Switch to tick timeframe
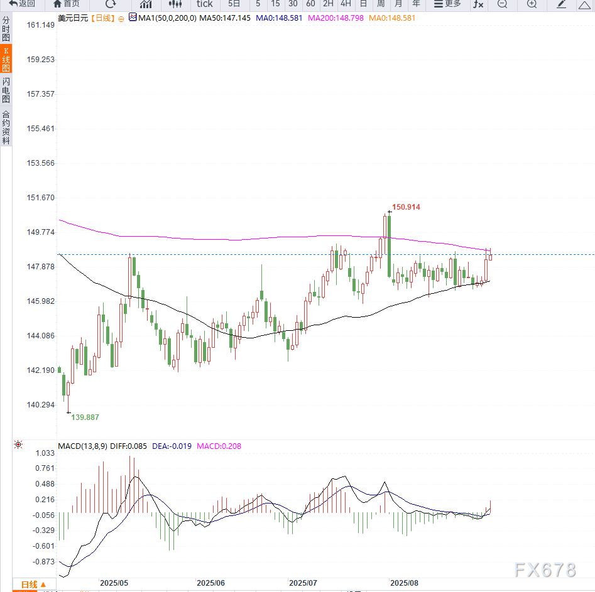595x592 pixels. pos(204,4)
